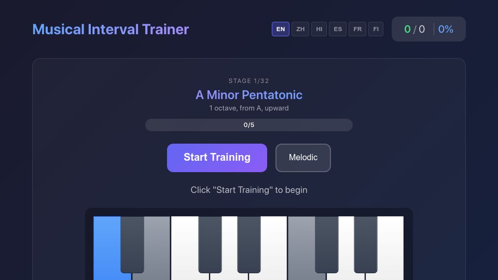The image size is (498, 280).
Task: Click the STAGE 1/32 label
Action: coord(248,81)
